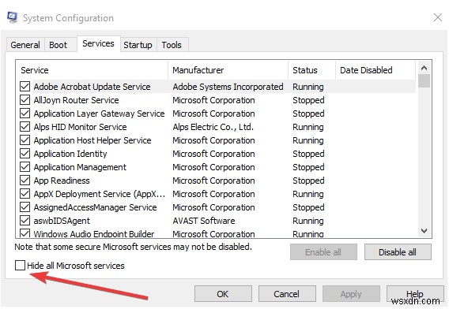The height and width of the screenshot is (309, 449).
Task: Select Application Layer Gateway Service name
Action: click(99, 114)
